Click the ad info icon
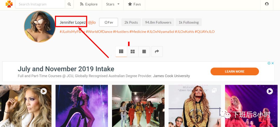This screenshot has width=280, height=127. 269,63
